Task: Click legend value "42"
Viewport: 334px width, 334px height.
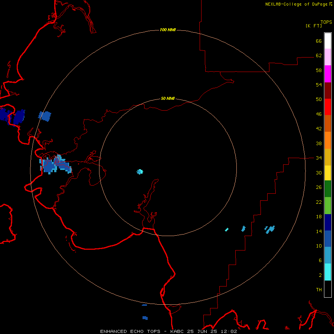Action: tap(319, 129)
